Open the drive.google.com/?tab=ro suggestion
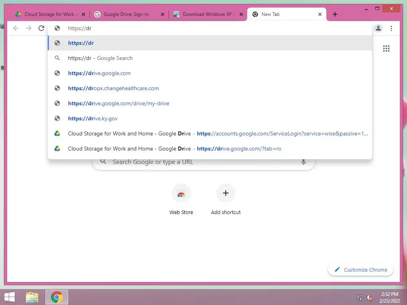Viewport: 407px width, 305px height. pos(210,149)
